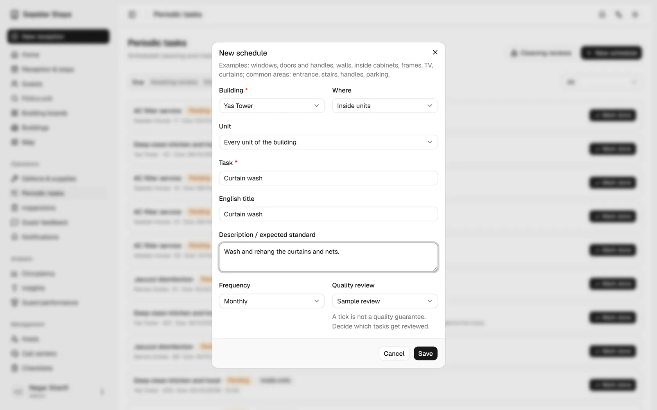Focus the English title field
657x410 pixels.
(x=328, y=214)
